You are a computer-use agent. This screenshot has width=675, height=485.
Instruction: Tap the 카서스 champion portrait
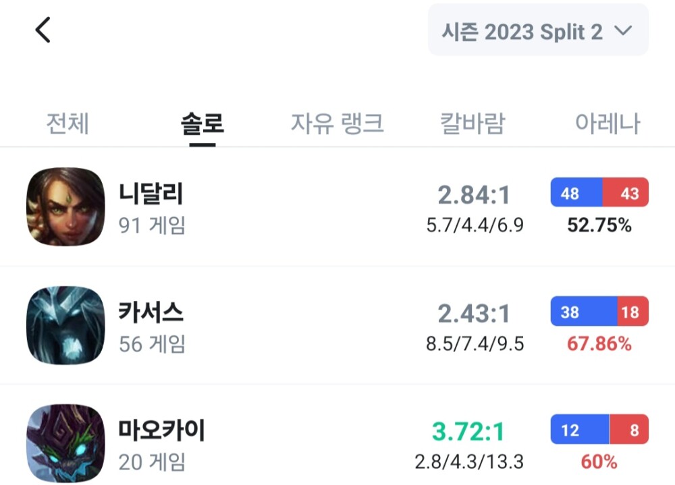[x=66, y=325]
